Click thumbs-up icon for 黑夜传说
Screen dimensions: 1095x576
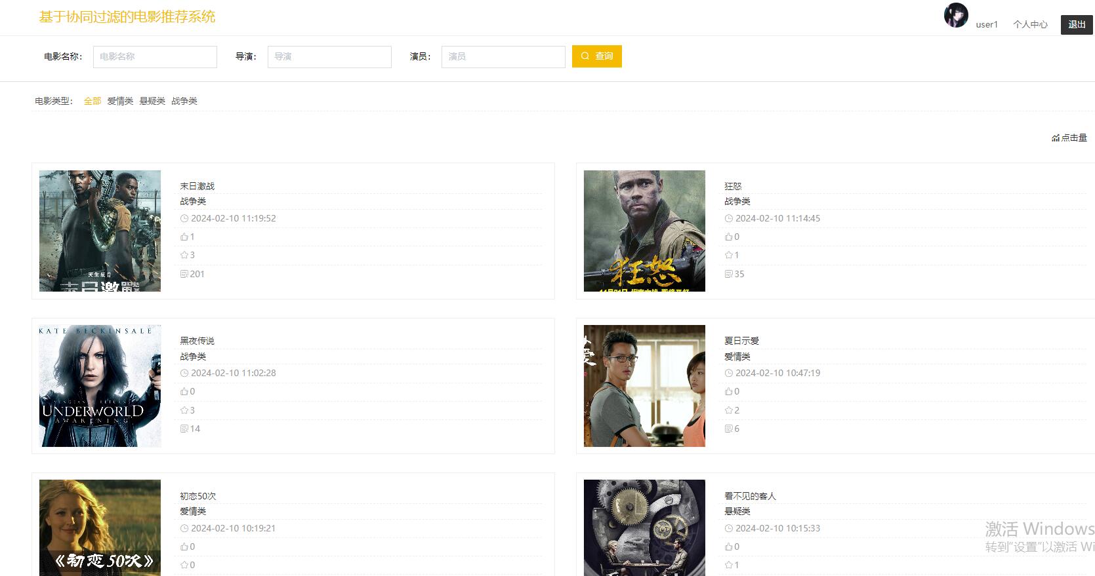[x=184, y=391]
